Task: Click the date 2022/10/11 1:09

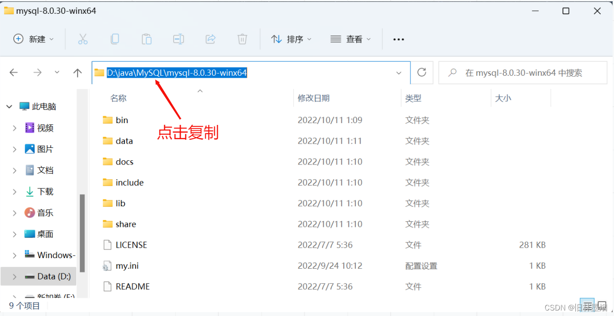Action: tap(330, 120)
